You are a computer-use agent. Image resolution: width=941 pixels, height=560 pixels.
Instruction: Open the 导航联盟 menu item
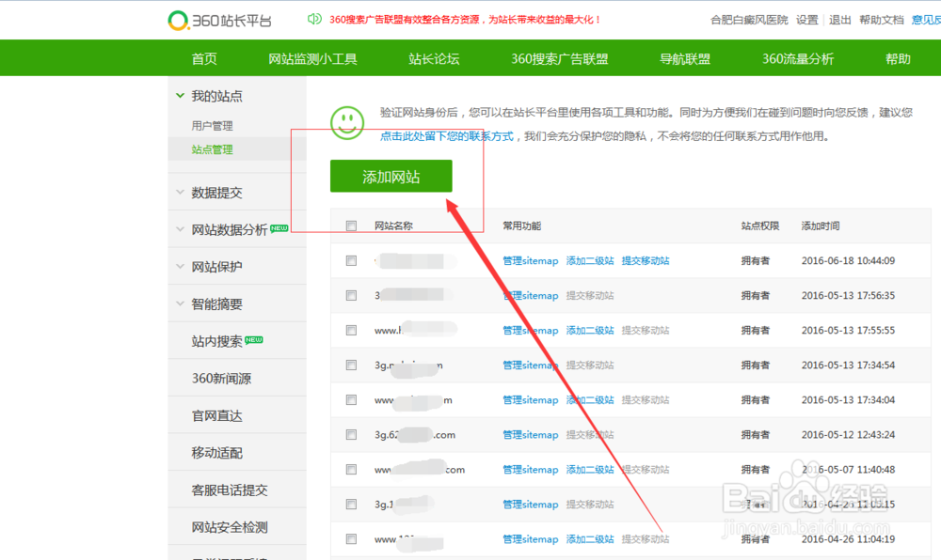(685, 57)
